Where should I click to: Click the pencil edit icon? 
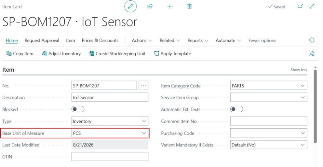(130, 6)
